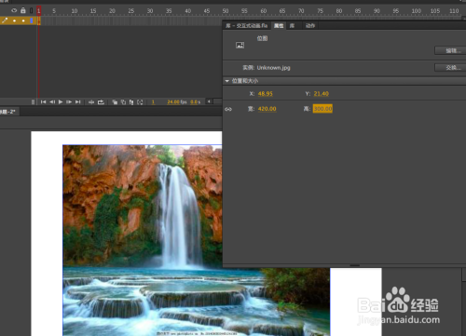Click the layer's blue outline color square
The width and height of the screenshot is (466, 336).
(x=32, y=20)
